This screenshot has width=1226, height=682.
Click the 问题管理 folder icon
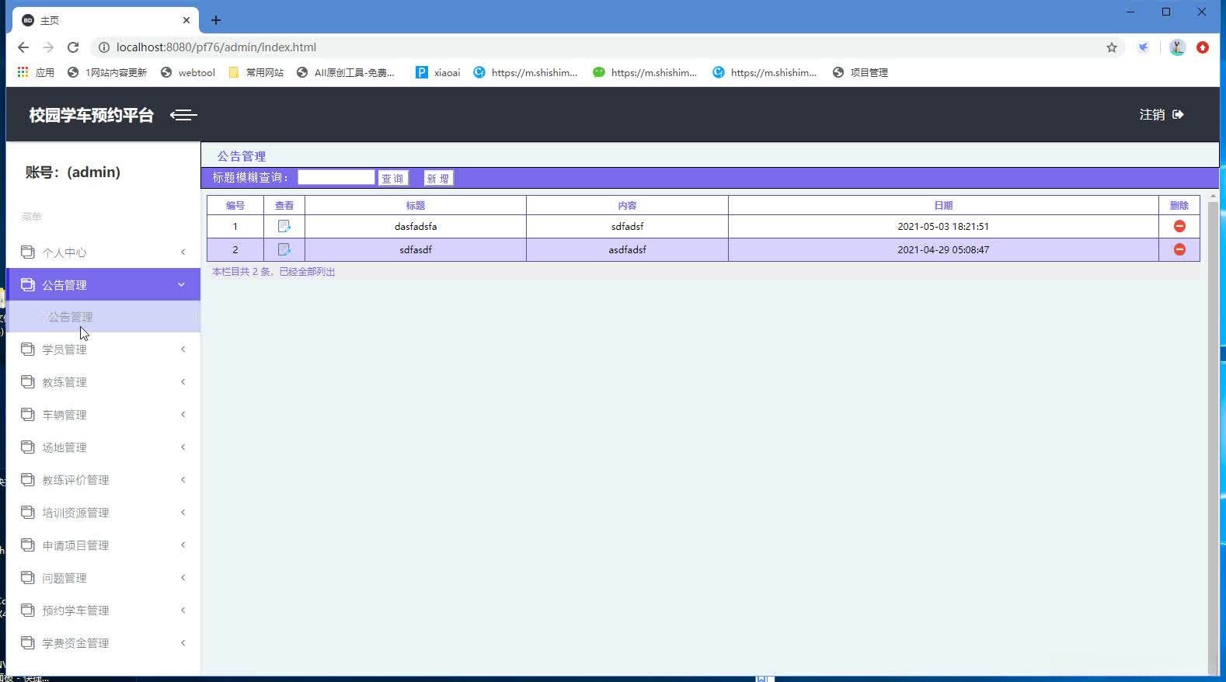[28, 577]
